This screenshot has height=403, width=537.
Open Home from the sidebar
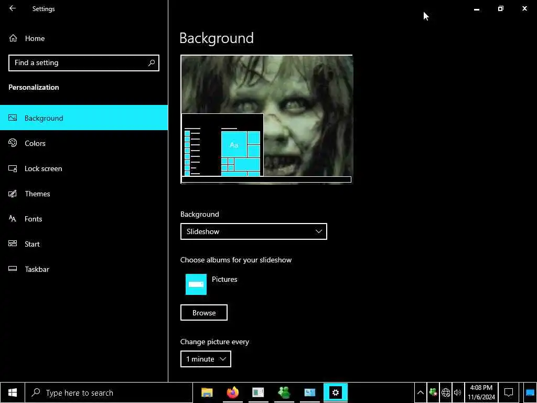click(84, 38)
